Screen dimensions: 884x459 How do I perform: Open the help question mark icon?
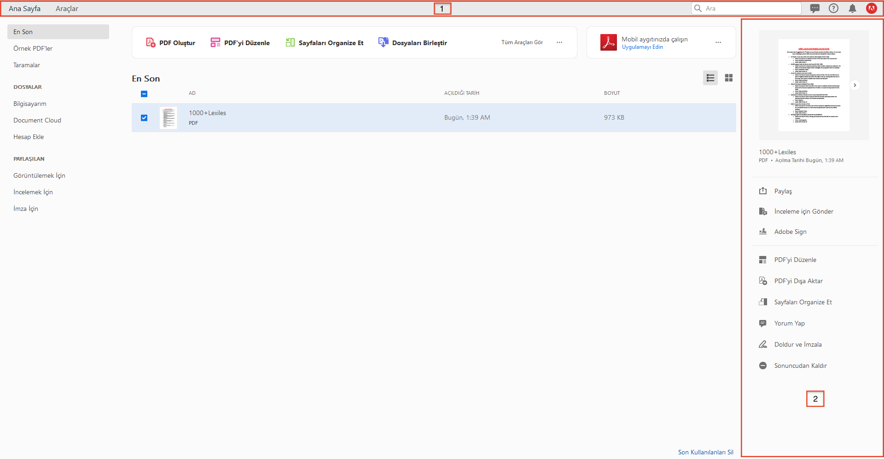coord(833,8)
